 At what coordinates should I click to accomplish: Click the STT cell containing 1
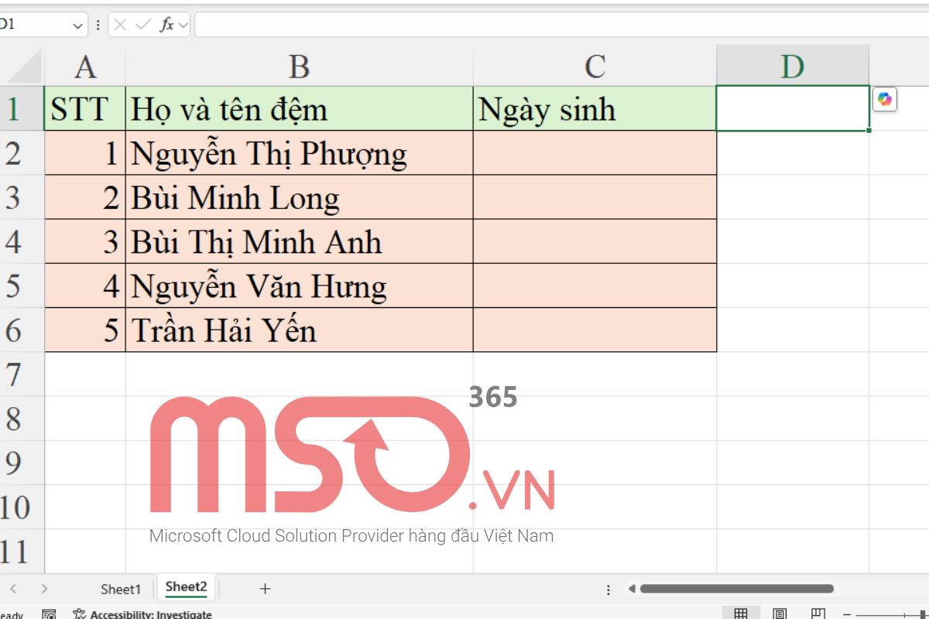pos(85,153)
